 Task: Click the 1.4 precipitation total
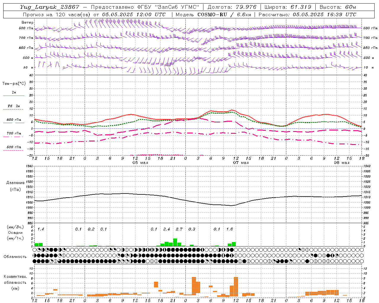pyautogui.click(x=41, y=229)
